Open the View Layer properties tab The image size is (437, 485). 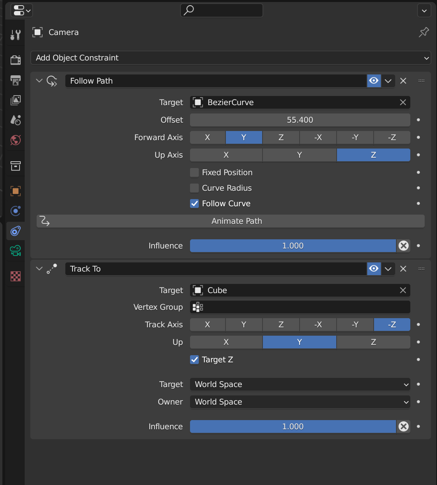tap(16, 100)
